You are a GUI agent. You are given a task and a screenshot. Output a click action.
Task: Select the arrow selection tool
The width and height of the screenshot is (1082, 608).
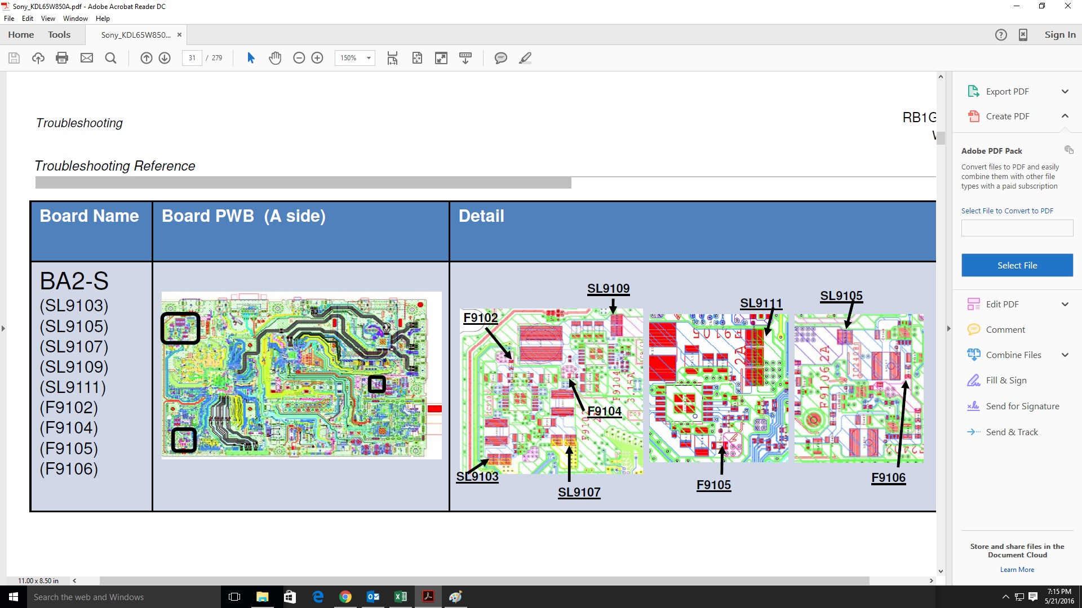click(251, 58)
